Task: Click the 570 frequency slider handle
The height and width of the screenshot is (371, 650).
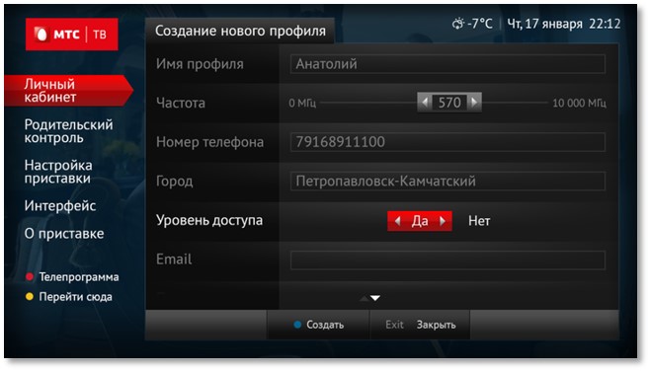Action: [449, 103]
